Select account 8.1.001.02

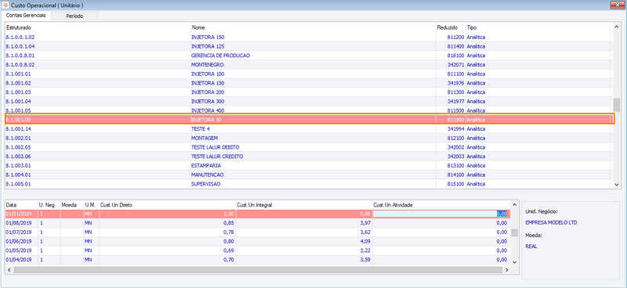[308, 83]
